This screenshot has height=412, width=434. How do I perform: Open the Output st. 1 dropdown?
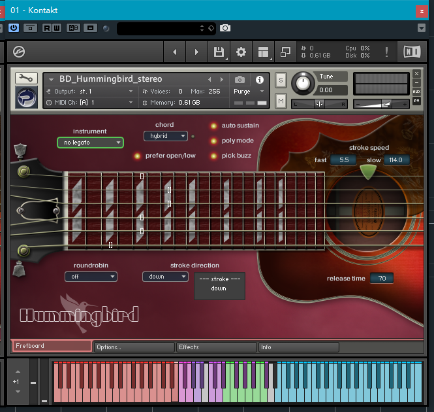(90, 92)
